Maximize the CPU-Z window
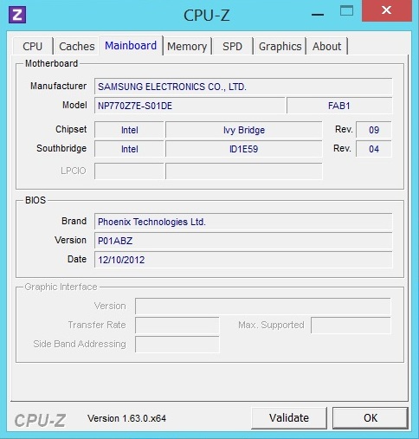Viewport: 419px width, 439px height. pos(346,11)
